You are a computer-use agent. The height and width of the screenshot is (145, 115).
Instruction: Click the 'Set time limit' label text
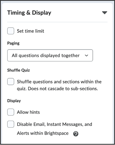point(30,31)
